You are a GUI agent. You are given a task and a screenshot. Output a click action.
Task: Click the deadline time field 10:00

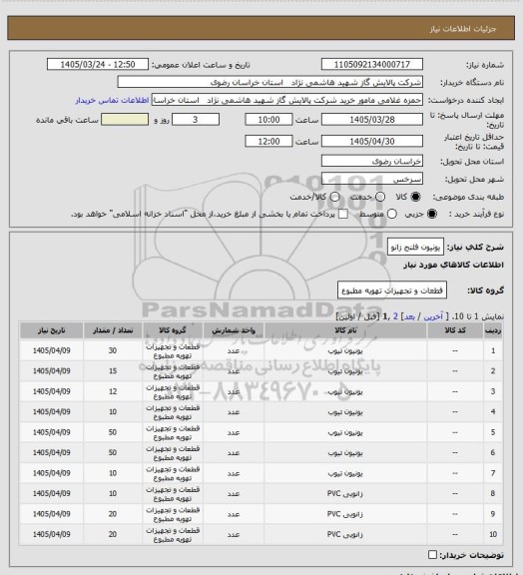[268, 120]
